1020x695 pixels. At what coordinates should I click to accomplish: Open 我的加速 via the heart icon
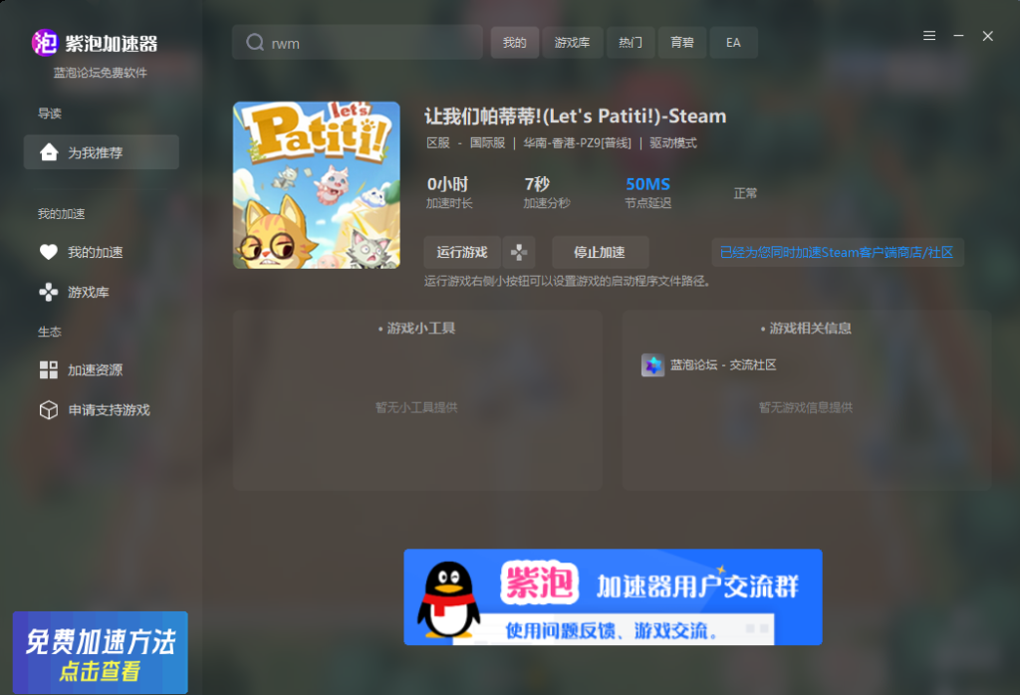pyautogui.click(x=49, y=252)
